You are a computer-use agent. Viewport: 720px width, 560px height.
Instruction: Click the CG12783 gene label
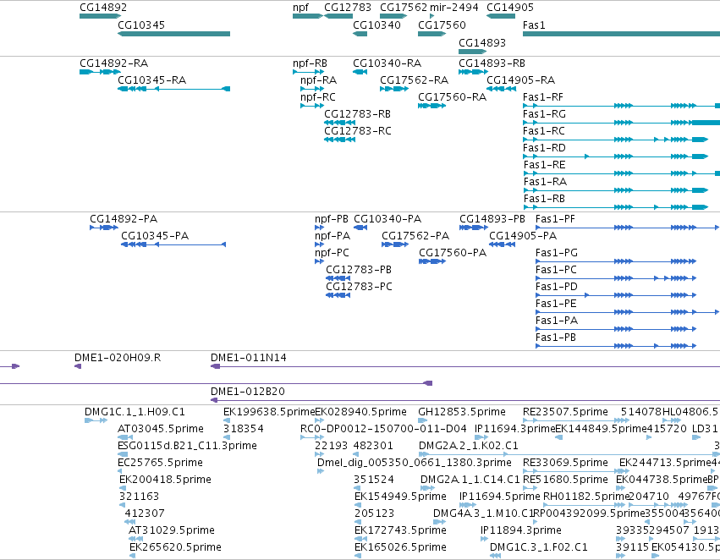[x=348, y=8]
